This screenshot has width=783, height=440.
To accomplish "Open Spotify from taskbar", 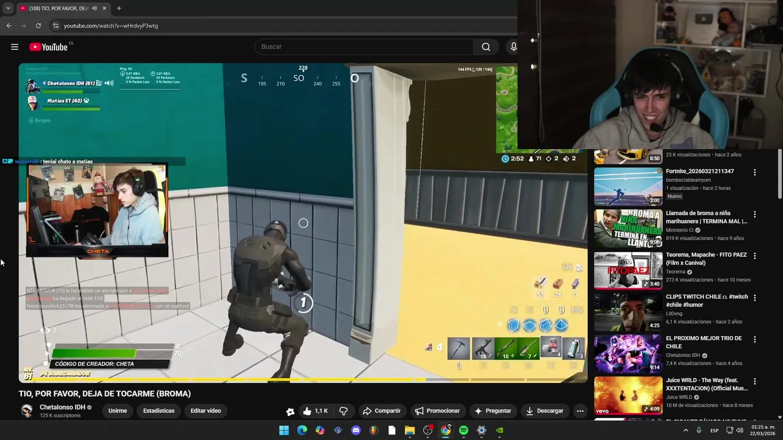I will 464,430.
